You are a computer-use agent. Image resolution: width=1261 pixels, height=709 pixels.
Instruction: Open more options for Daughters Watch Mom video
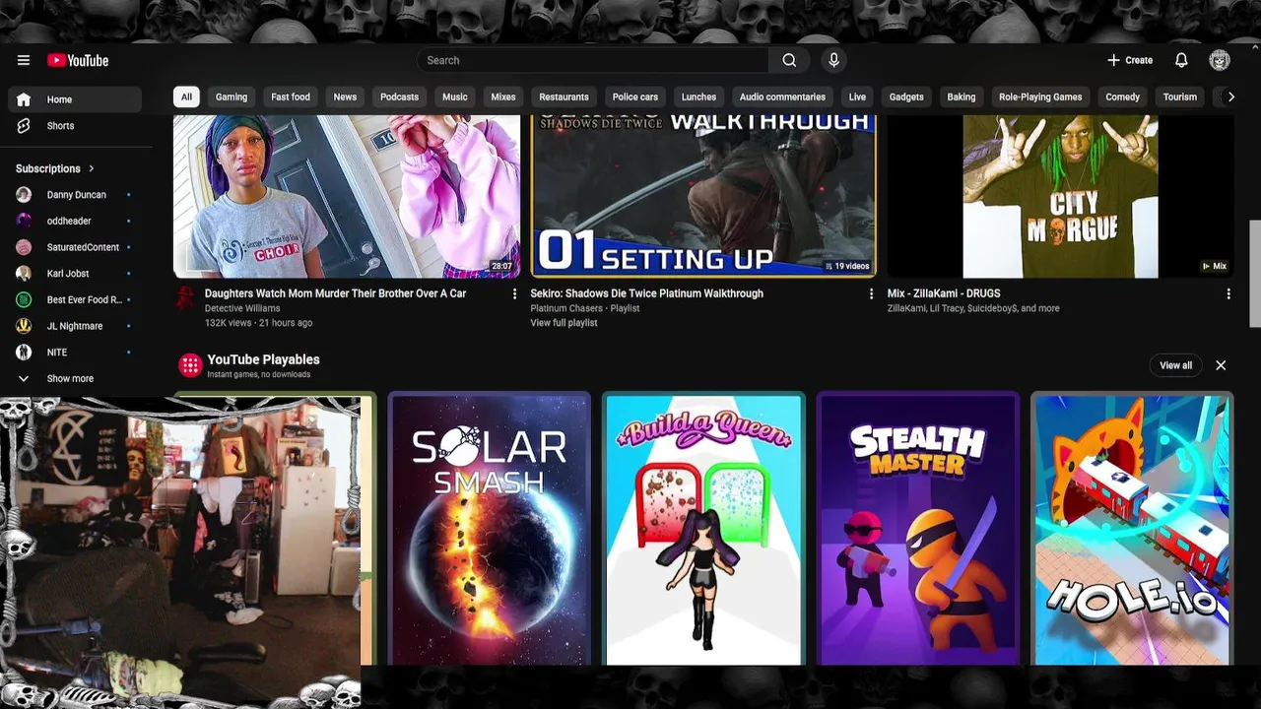click(x=514, y=293)
